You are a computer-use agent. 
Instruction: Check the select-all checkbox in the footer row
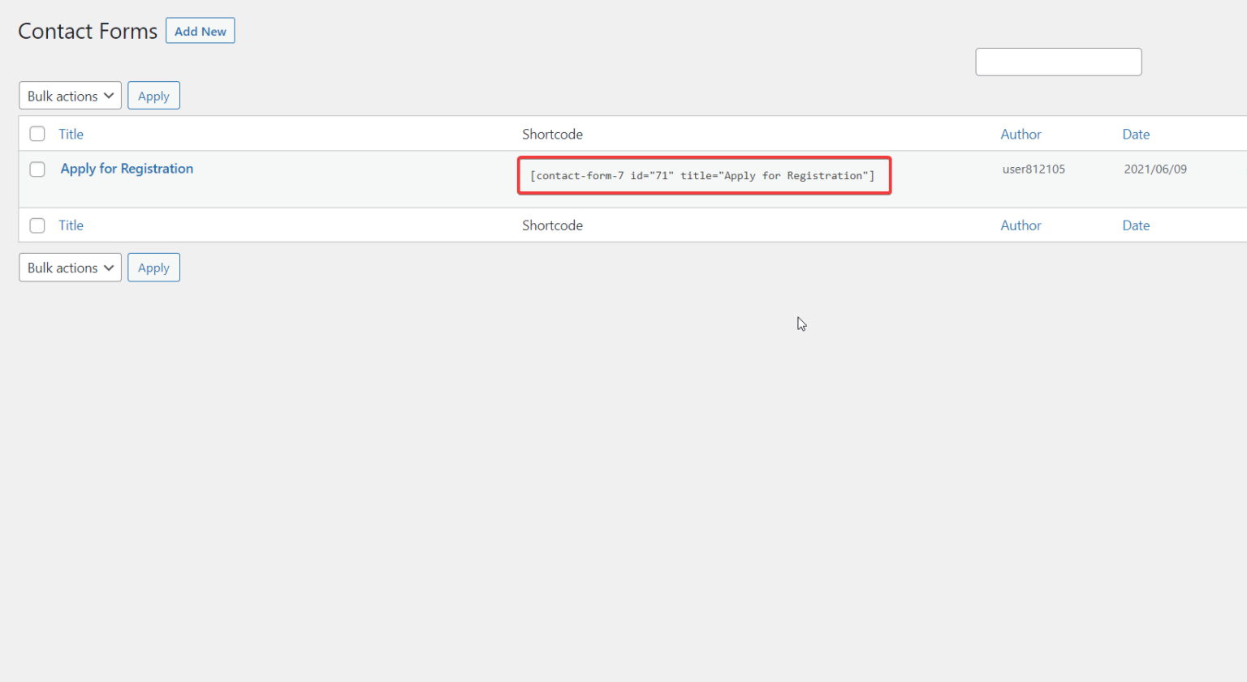pyautogui.click(x=37, y=225)
